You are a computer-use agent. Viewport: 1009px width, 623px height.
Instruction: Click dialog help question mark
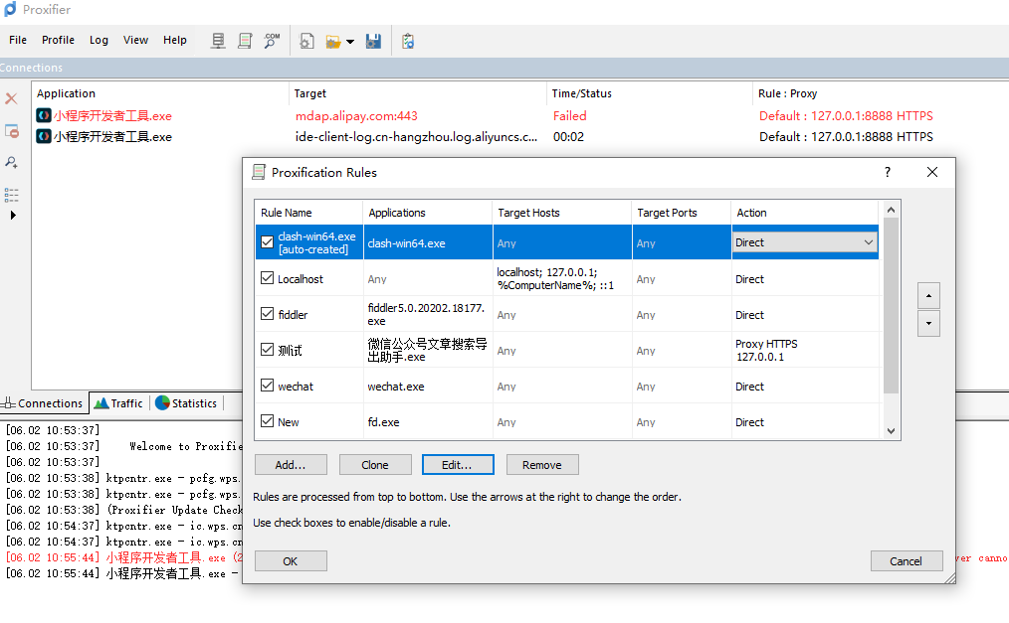coord(888,172)
